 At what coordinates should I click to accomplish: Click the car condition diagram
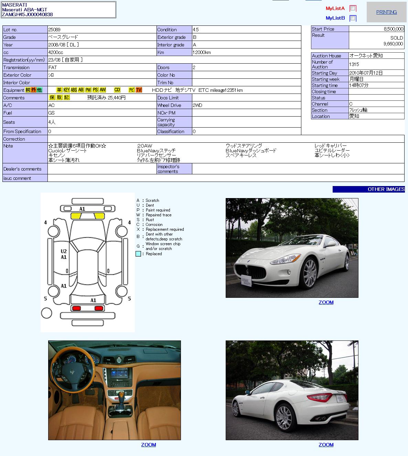(x=88, y=262)
